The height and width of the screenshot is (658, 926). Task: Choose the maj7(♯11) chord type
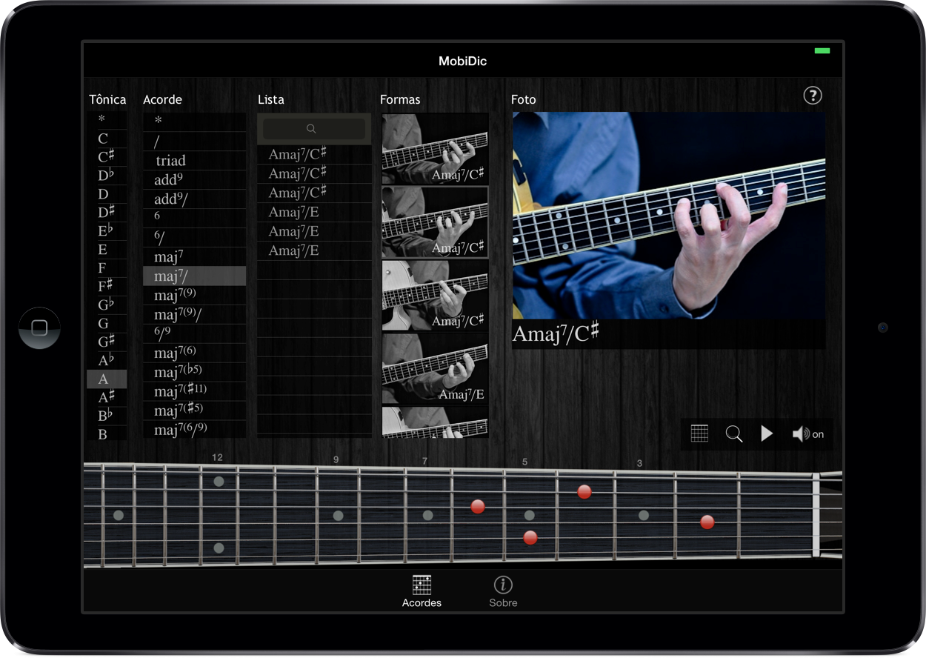tap(194, 391)
